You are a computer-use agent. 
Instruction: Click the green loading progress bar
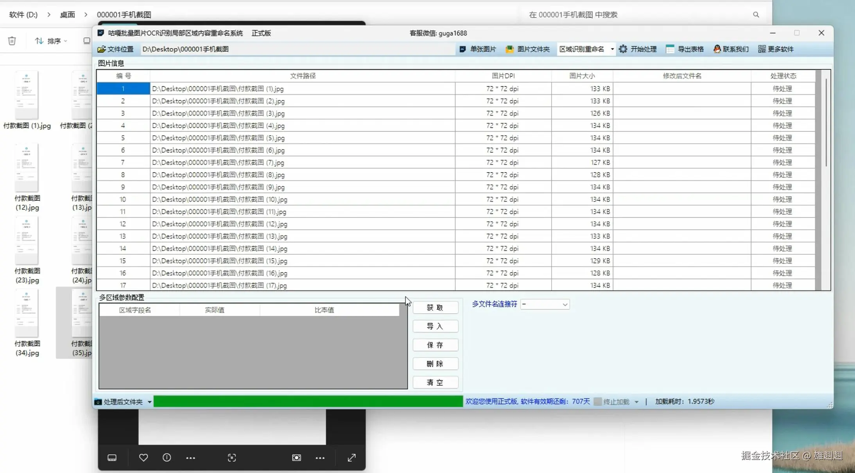click(308, 402)
